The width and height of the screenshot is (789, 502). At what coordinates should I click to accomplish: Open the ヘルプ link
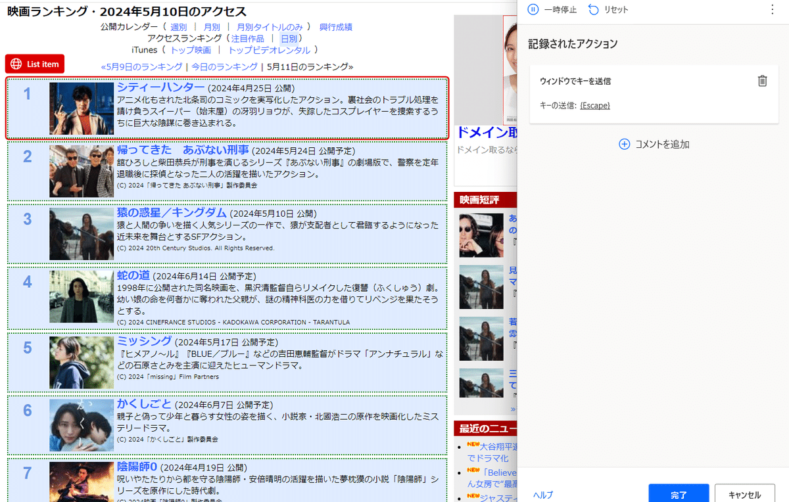pyautogui.click(x=543, y=495)
